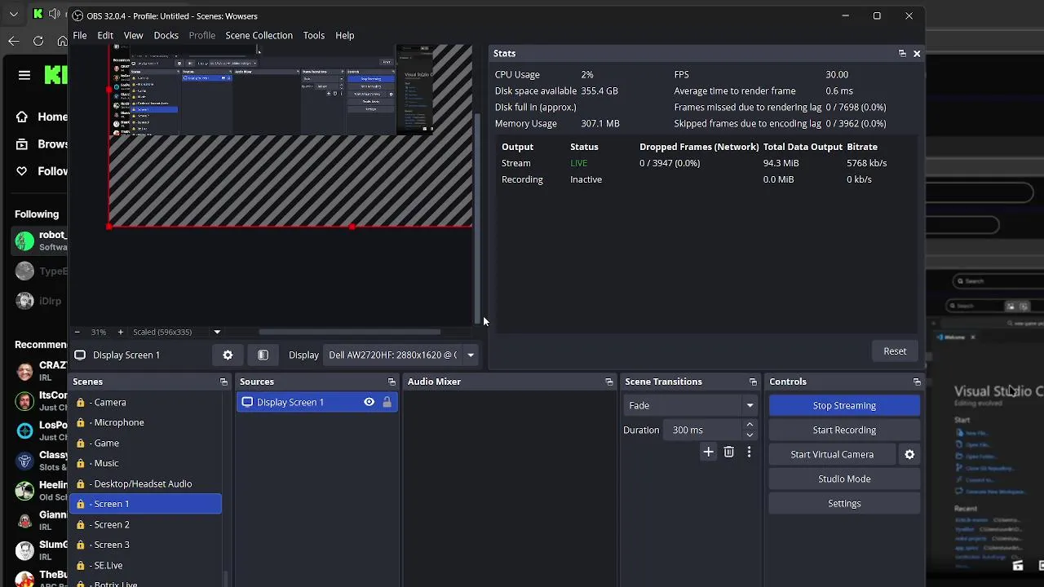Click Start Virtual Camera button
The image size is (1044, 587).
click(832, 454)
